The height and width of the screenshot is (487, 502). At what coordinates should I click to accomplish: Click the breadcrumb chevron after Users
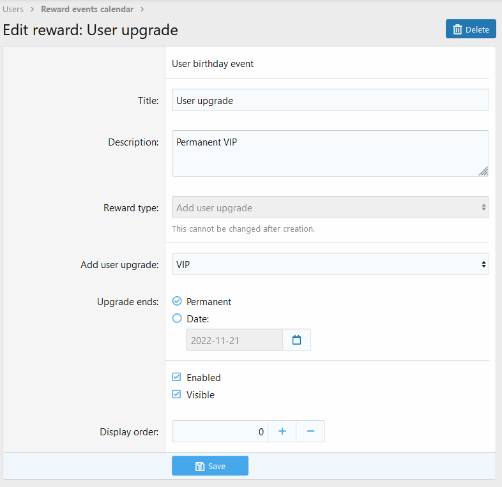point(32,10)
